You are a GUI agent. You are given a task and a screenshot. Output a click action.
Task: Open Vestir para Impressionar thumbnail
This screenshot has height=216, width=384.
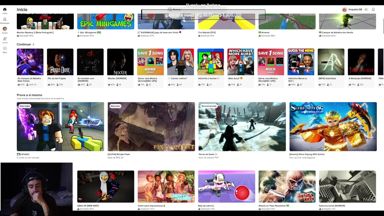tap(166, 187)
